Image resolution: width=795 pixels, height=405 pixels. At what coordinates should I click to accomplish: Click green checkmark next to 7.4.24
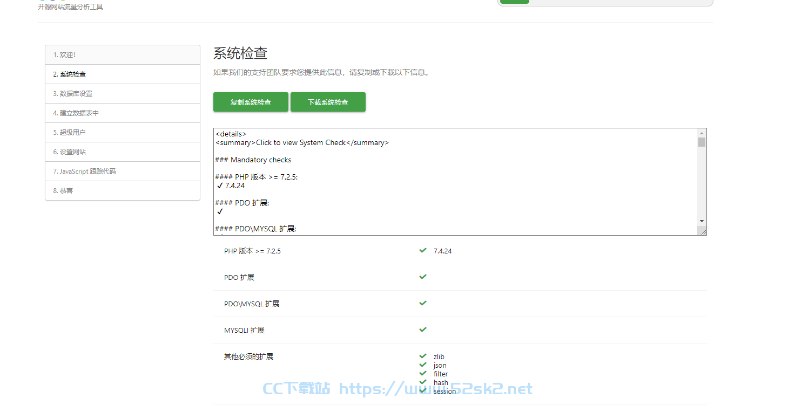(x=423, y=250)
